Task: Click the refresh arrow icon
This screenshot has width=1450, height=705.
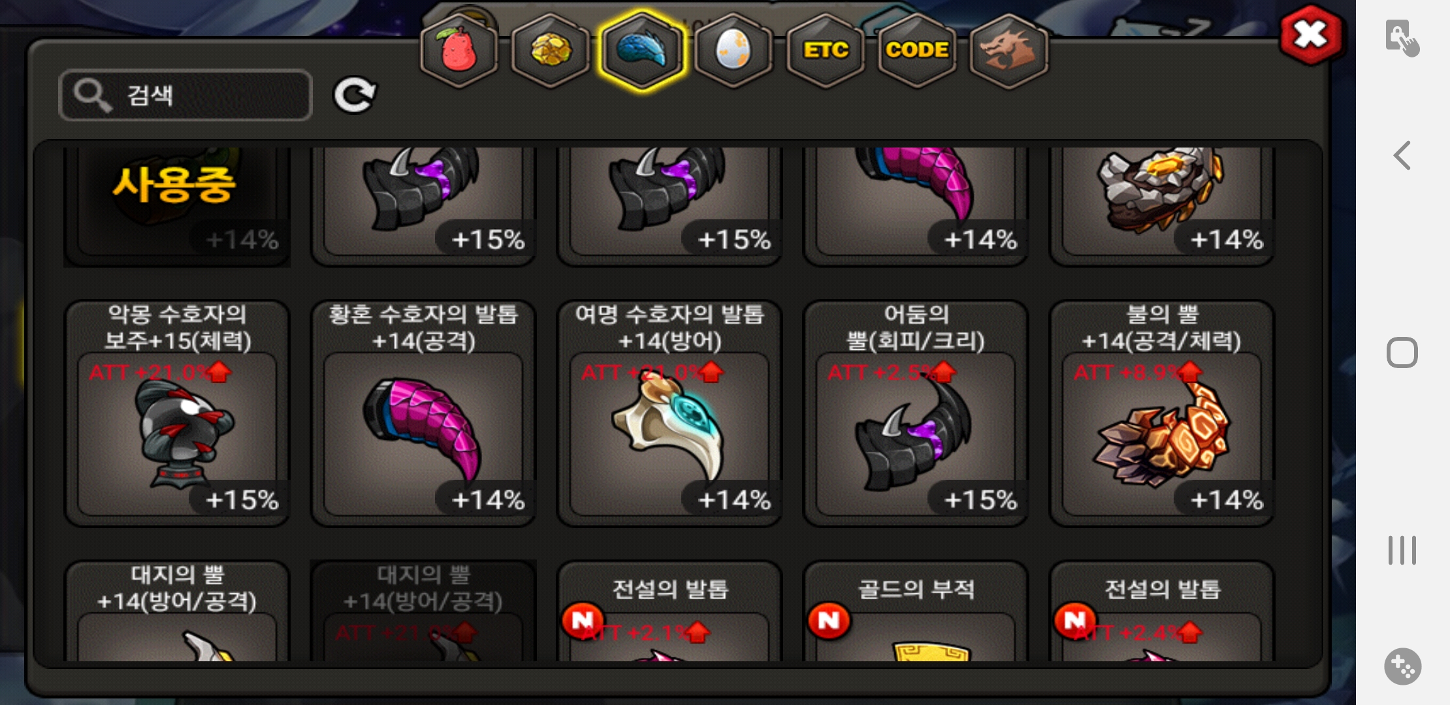Action: [355, 95]
